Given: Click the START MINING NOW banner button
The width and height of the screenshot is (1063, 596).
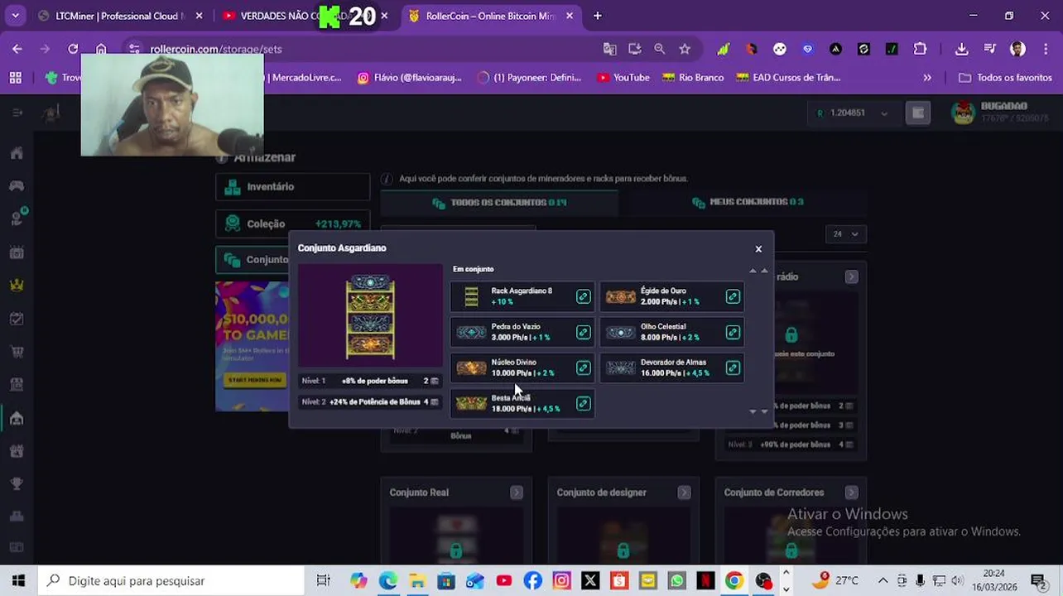Looking at the screenshot, I should pos(253,380).
